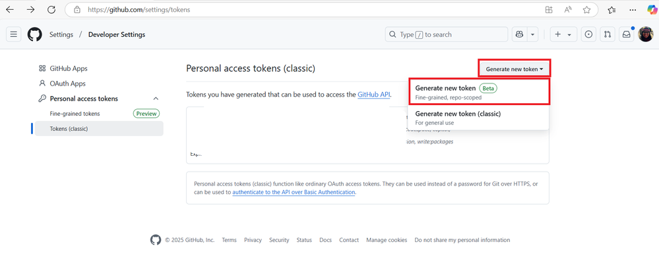Add this page to favorites
This screenshot has height=263, width=659.
586,10
